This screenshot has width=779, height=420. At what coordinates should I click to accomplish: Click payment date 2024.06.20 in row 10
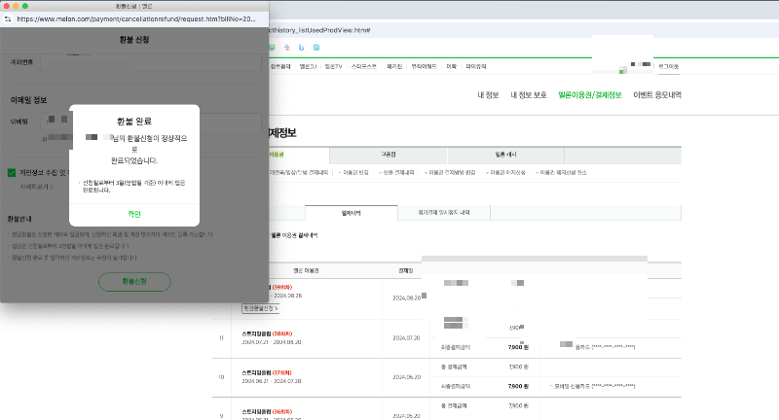tap(406, 377)
